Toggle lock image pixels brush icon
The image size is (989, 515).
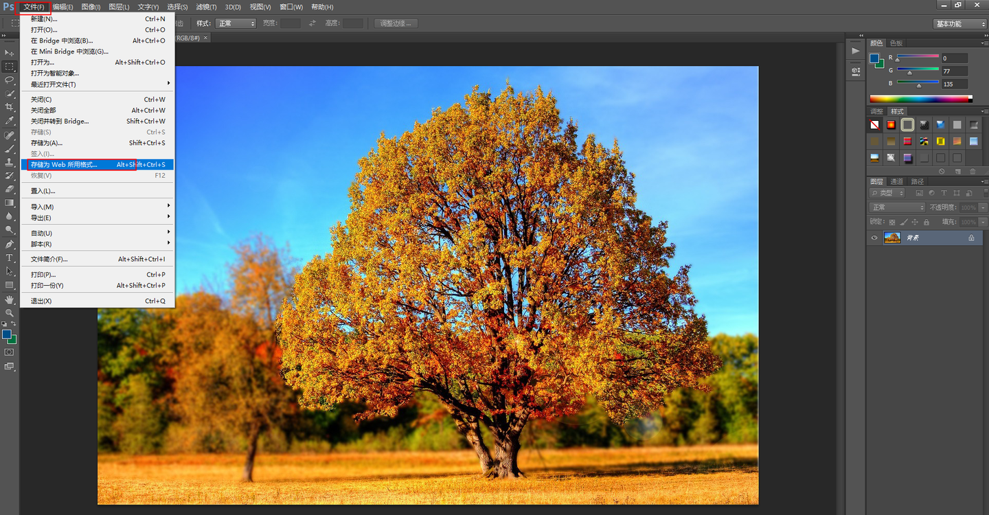904,222
